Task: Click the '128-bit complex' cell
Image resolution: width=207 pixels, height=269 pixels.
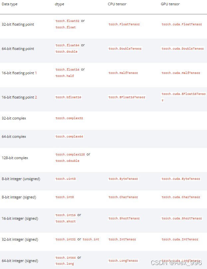Action: point(15,158)
